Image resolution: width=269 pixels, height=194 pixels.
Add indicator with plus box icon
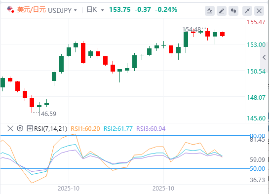[x=30, y=128]
